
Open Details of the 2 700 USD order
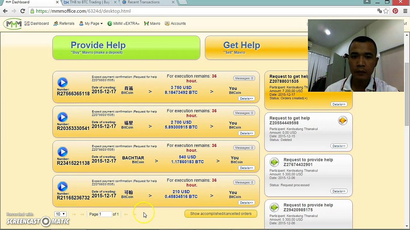click(x=246, y=133)
